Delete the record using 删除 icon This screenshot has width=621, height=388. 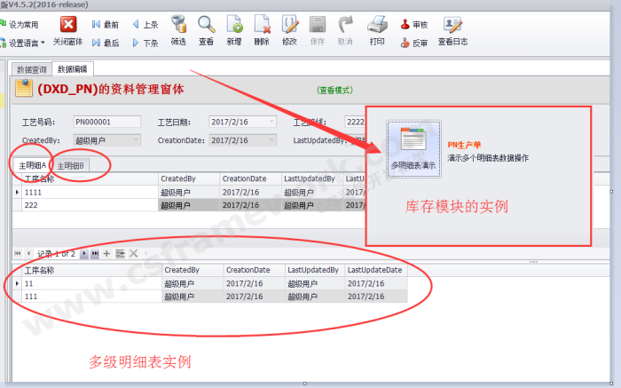[x=261, y=25]
